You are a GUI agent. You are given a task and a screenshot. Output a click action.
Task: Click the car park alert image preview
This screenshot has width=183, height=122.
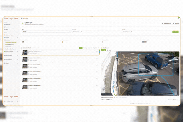140,74
